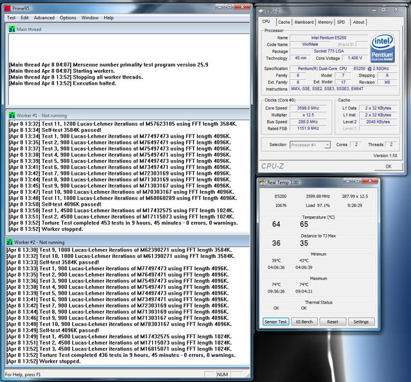411x382 pixels.
Task: Click the Worker #1 line 'Self-test 4096K passed!'
Action: pos(55,205)
